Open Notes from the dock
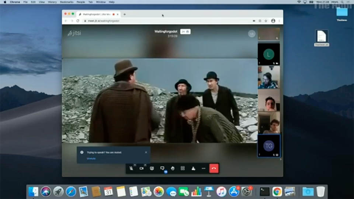The width and height of the screenshot is (354, 199). pos(121,192)
